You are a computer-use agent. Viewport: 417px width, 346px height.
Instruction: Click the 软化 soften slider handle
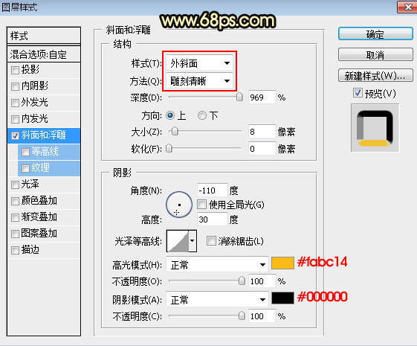click(169, 149)
